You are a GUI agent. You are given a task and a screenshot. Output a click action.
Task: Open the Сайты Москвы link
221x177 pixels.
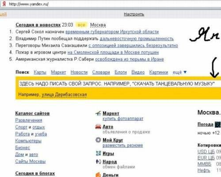click(30, 161)
